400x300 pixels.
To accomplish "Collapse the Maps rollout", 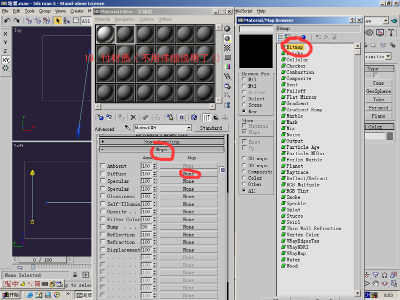I will click(161, 149).
